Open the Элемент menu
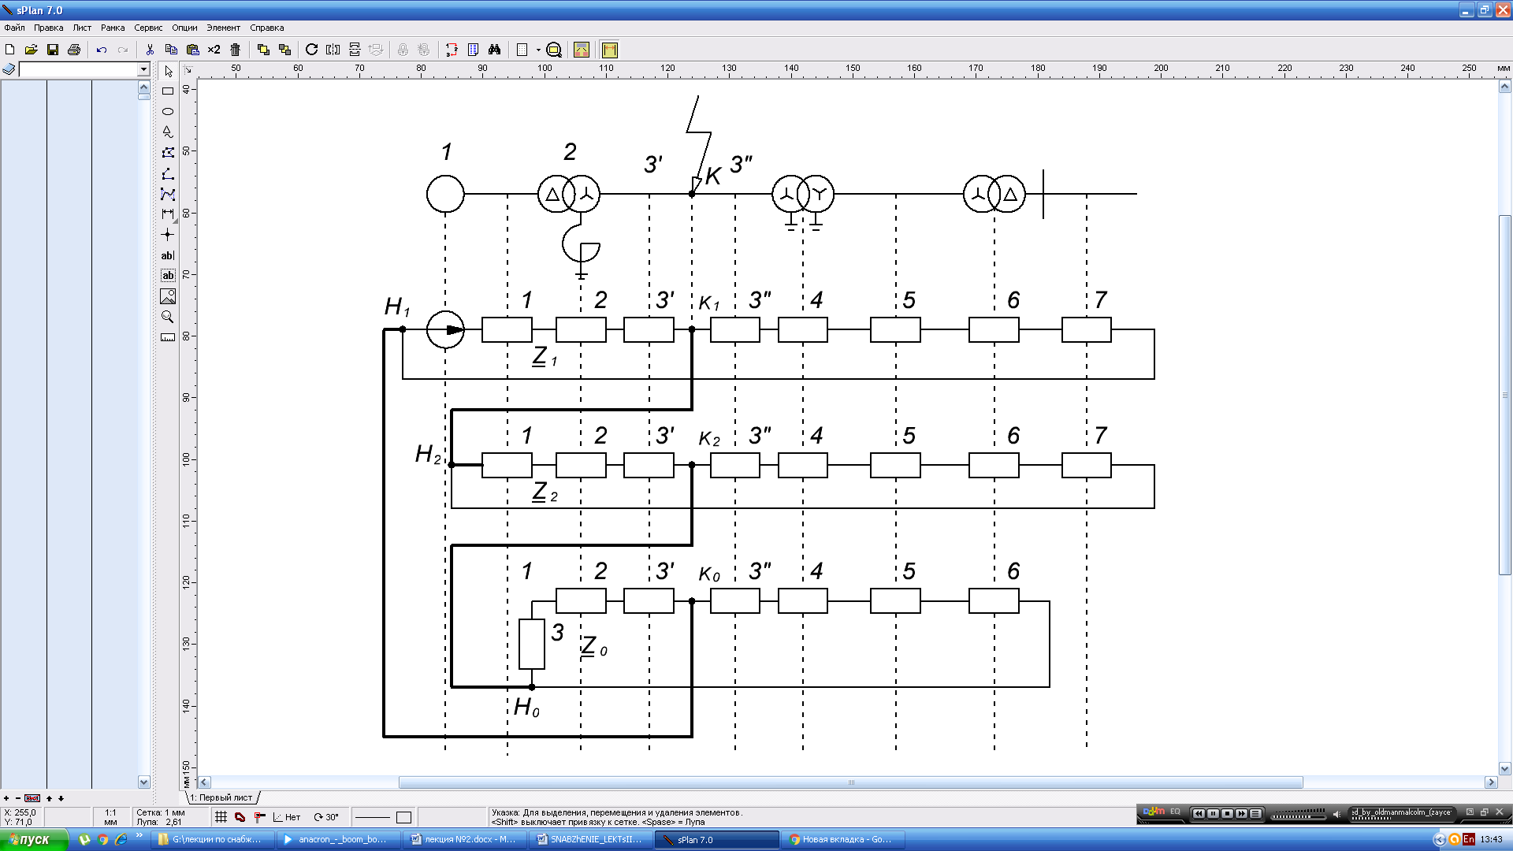The image size is (1513, 851). (x=223, y=28)
